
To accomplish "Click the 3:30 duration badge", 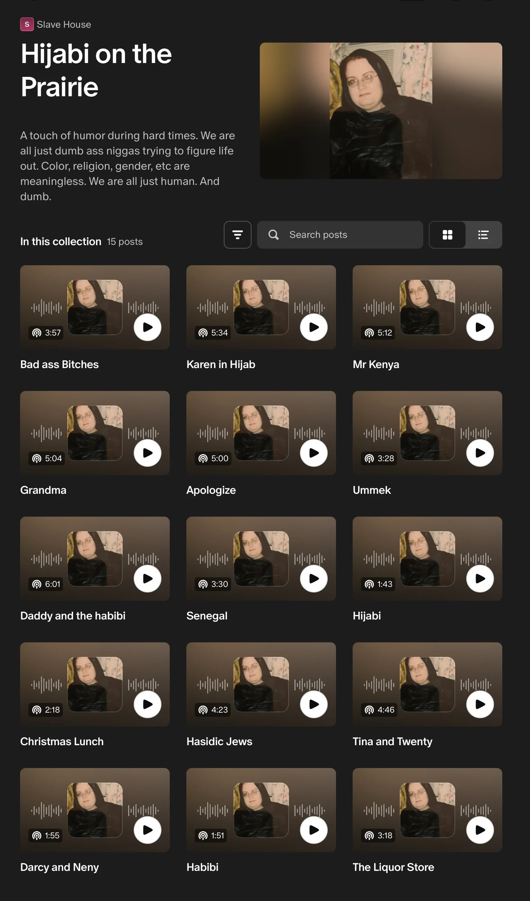I will tap(213, 584).
